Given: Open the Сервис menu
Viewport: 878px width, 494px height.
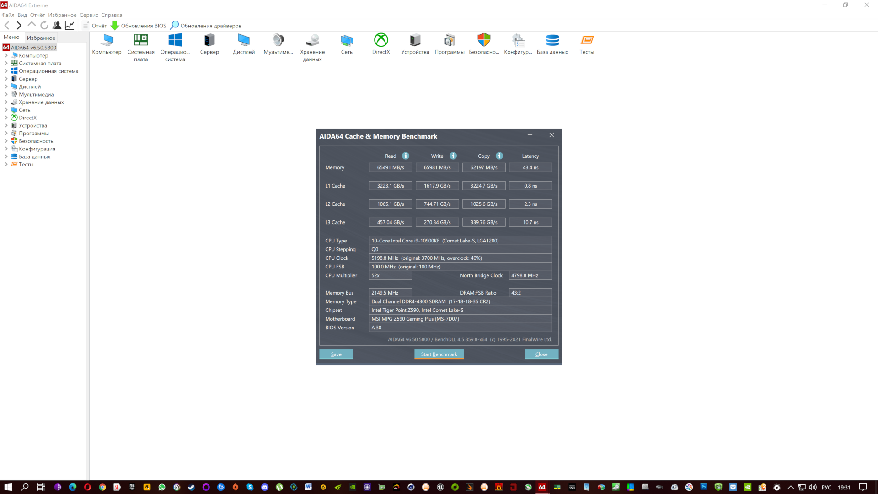Looking at the screenshot, I should tap(89, 15).
